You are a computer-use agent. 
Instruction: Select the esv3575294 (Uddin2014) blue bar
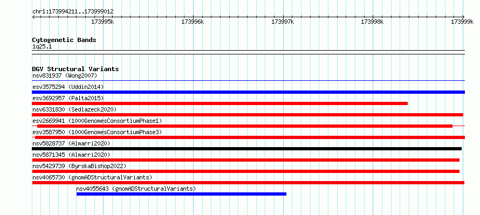click(248, 92)
